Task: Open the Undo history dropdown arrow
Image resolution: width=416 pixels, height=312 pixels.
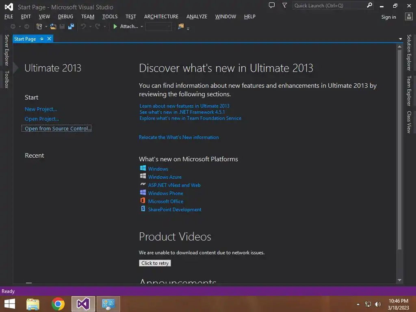Action: click(90, 27)
